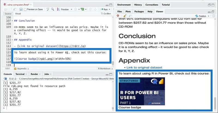Open the Connections tab
The width and height of the screenshot is (218, 113).
[x=152, y=5]
